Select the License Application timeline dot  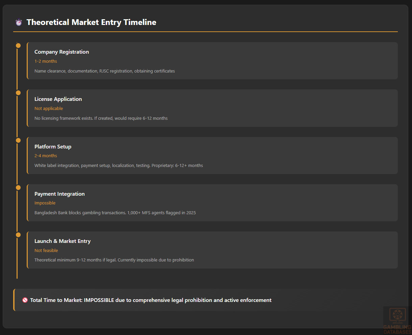[x=18, y=93]
